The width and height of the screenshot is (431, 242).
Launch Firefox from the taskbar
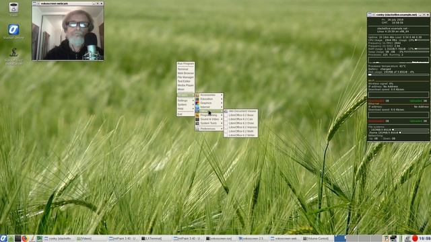pyautogui.click(x=25, y=239)
